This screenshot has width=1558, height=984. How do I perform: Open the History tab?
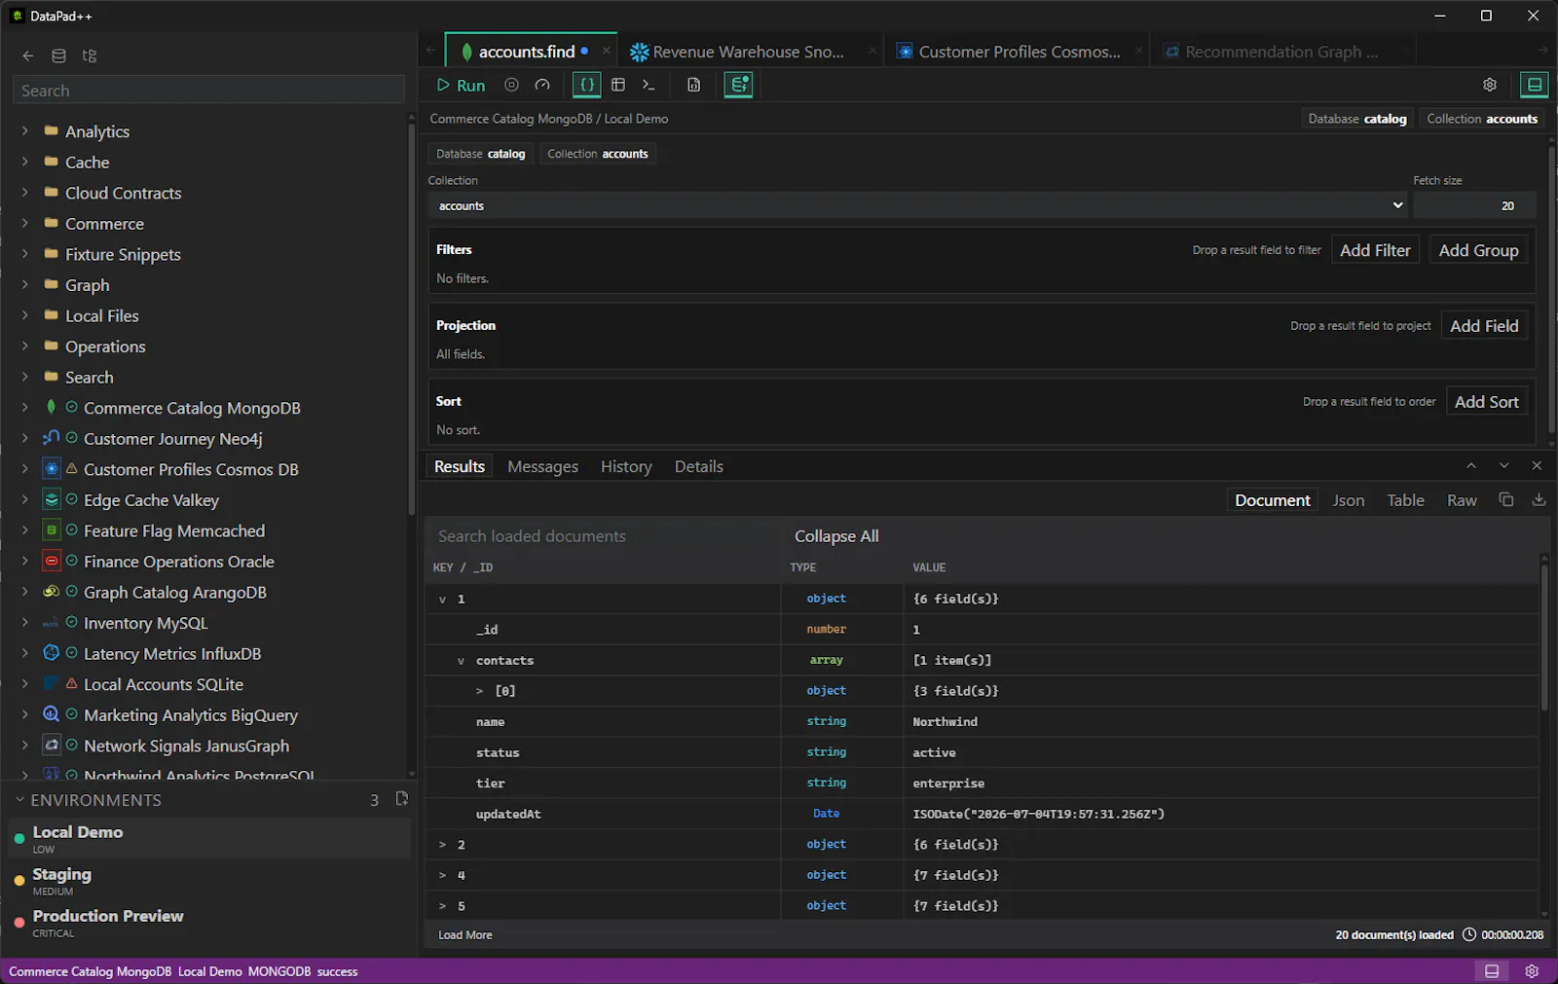click(626, 466)
